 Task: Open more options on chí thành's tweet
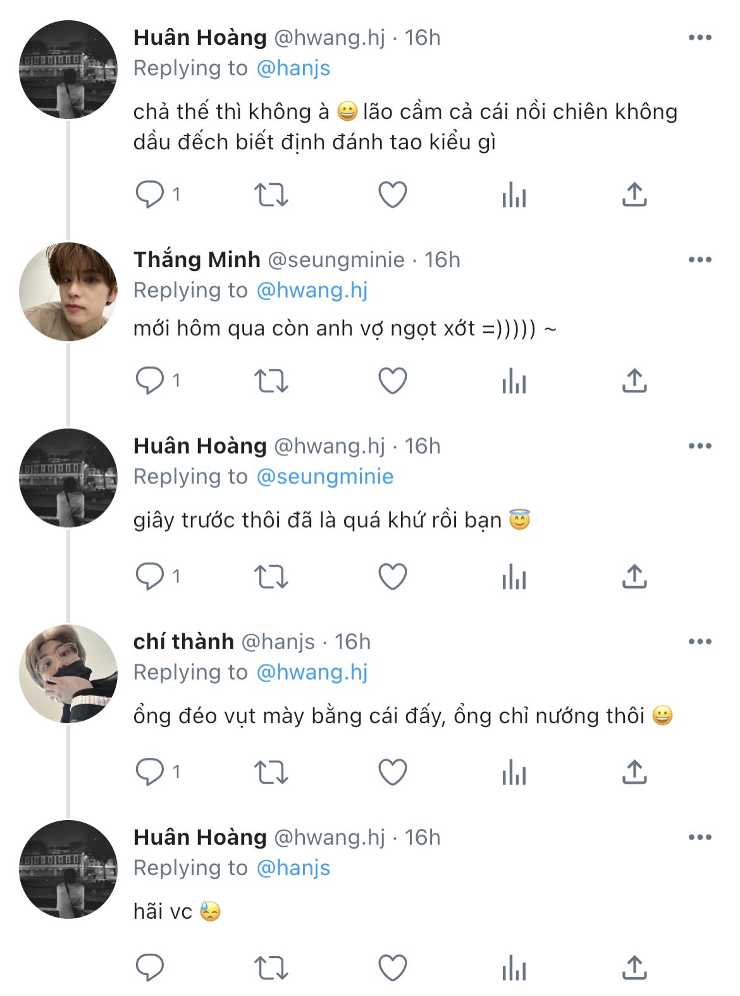(700, 642)
